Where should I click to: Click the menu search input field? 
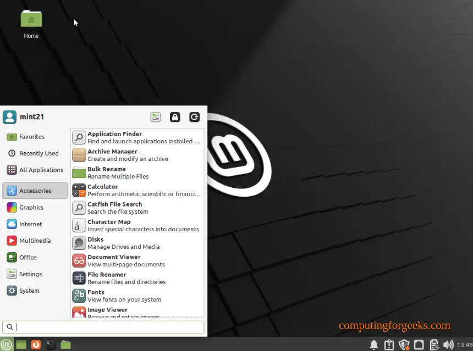tap(103, 327)
